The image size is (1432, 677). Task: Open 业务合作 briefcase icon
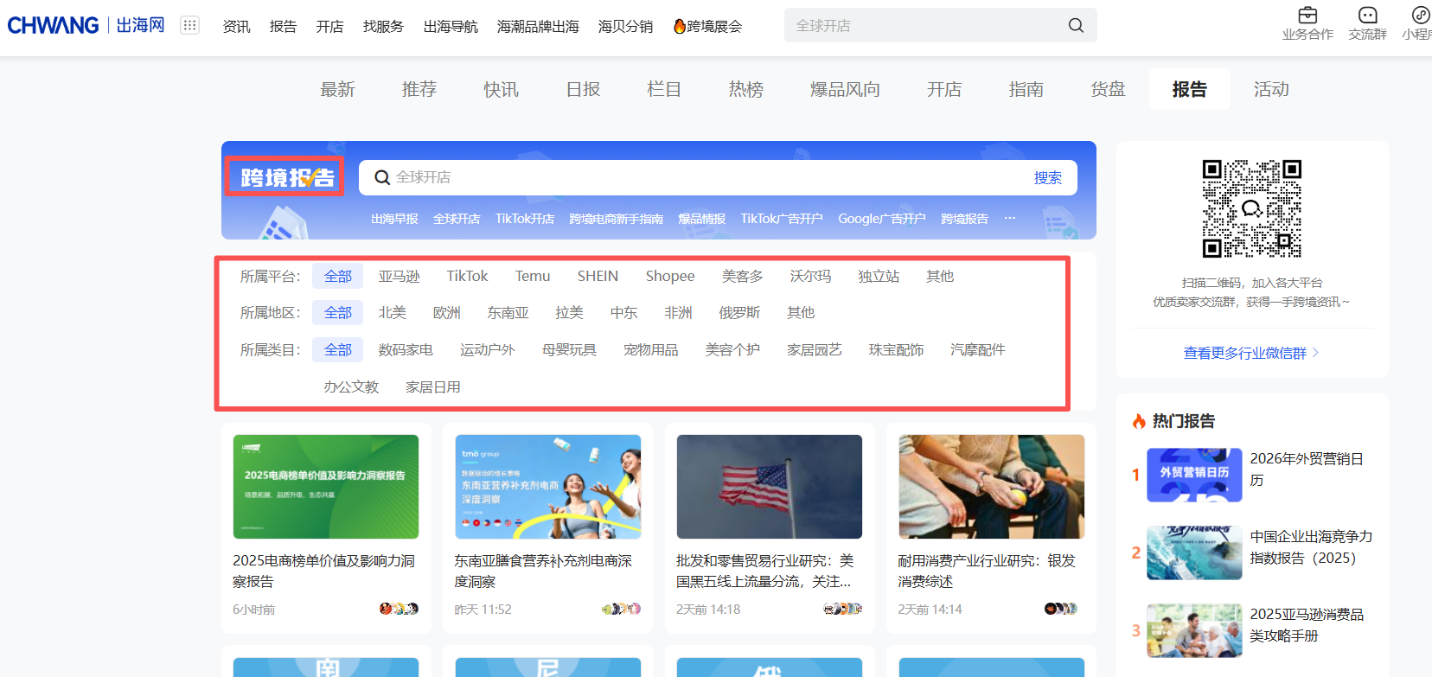(1307, 16)
